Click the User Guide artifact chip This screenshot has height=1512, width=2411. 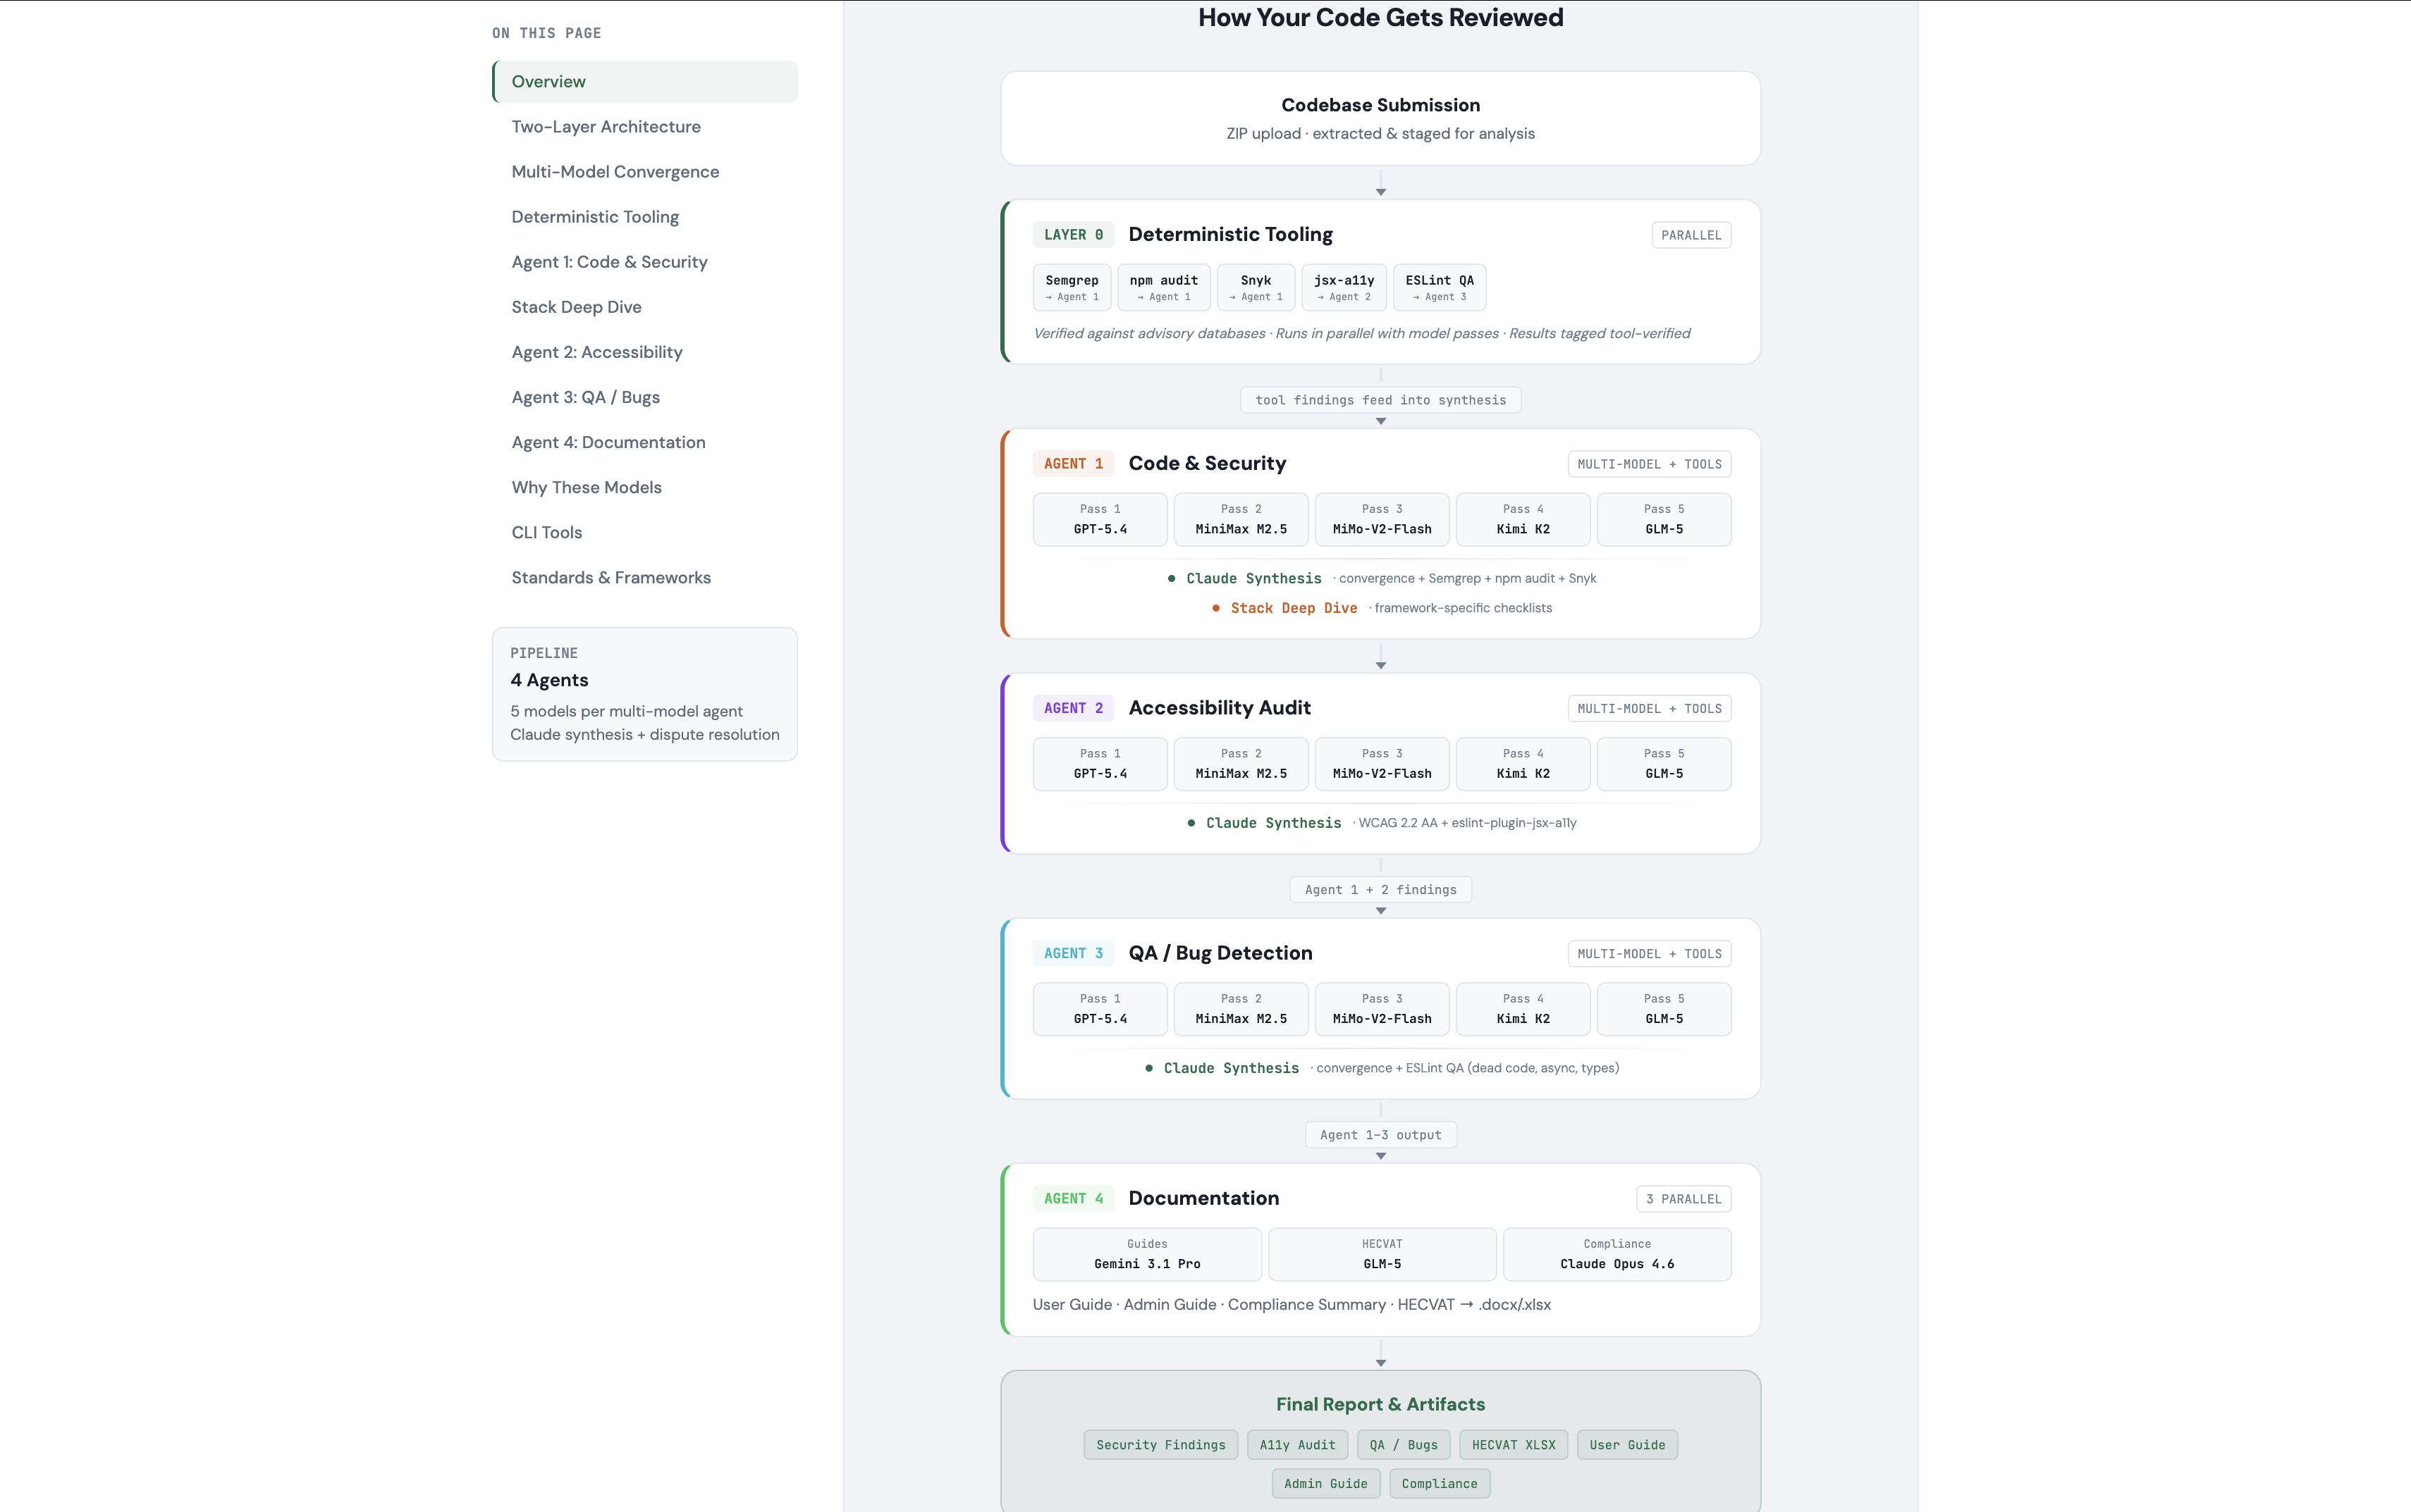(1626, 1444)
